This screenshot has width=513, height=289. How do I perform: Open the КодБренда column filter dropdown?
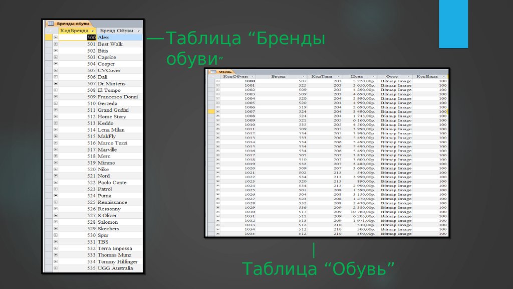tap(93, 31)
